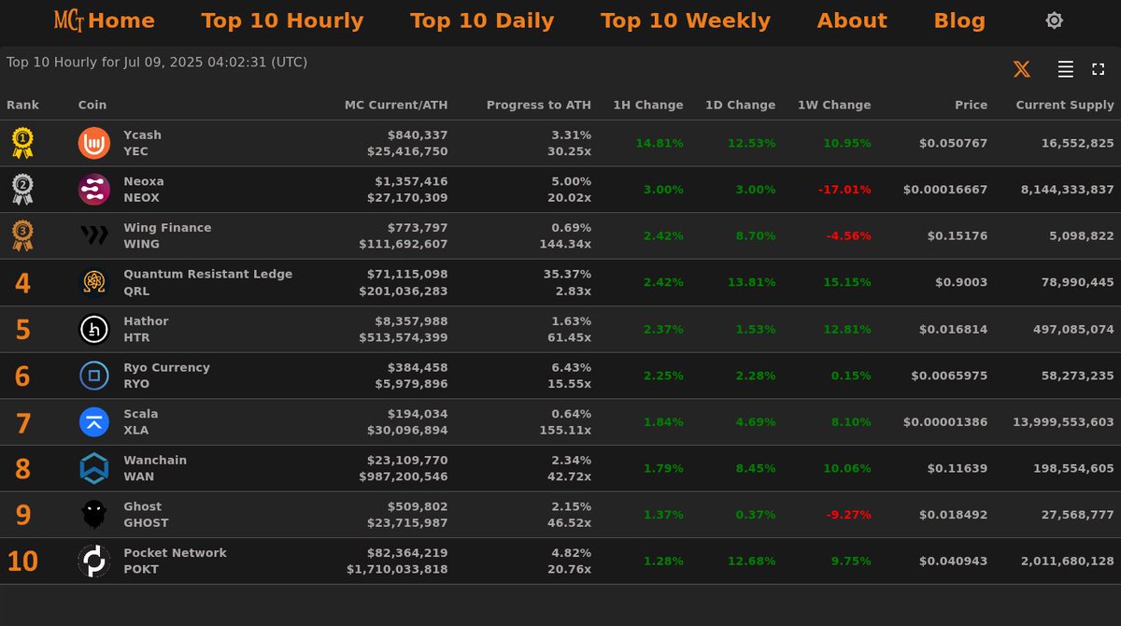The height and width of the screenshot is (626, 1121).
Task: Open the Top 10 Weekly view
Action: click(685, 20)
